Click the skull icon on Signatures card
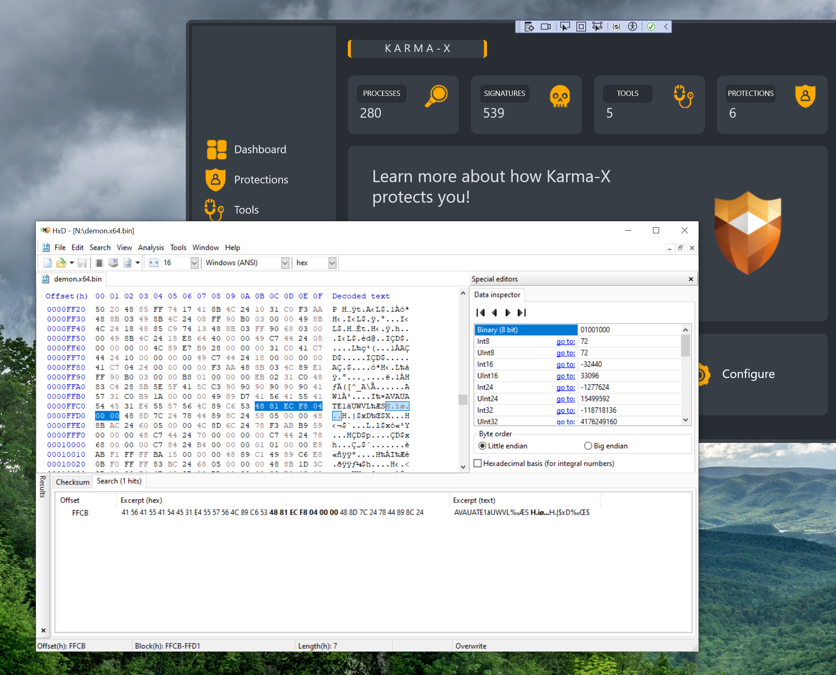 coord(560,96)
